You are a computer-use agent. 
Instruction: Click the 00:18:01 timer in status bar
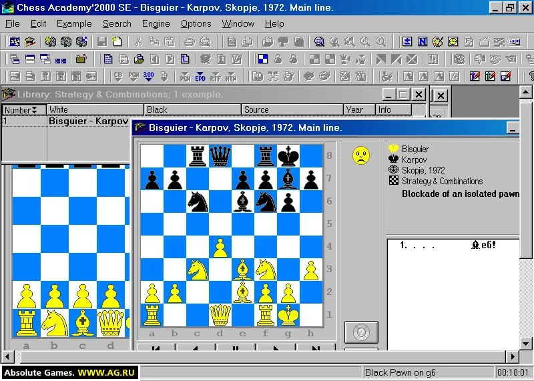tap(513, 372)
